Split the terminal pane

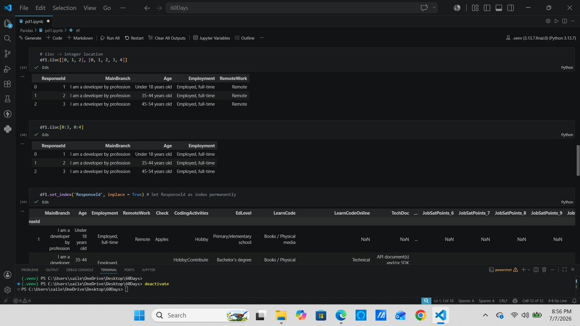click(x=536, y=269)
